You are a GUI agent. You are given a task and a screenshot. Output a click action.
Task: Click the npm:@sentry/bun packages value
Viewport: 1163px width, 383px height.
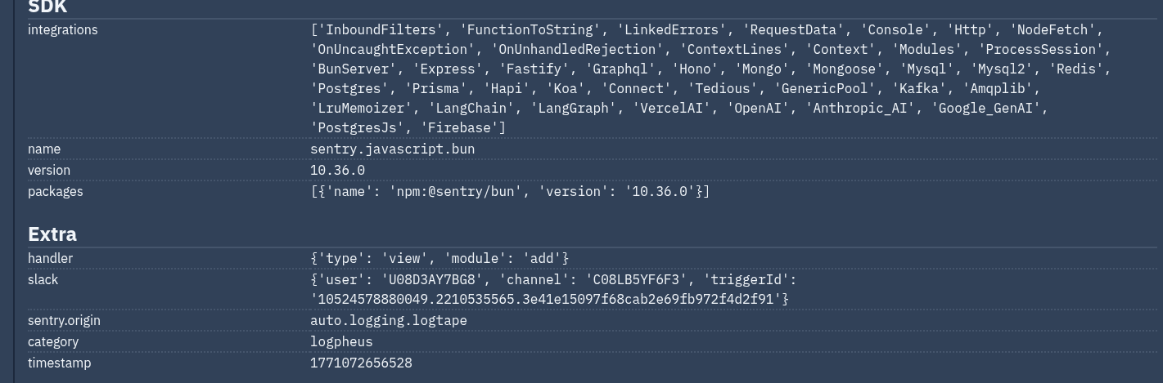click(509, 192)
